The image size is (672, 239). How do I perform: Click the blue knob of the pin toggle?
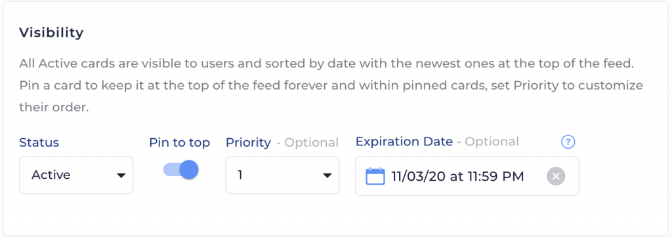tap(189, 170)
